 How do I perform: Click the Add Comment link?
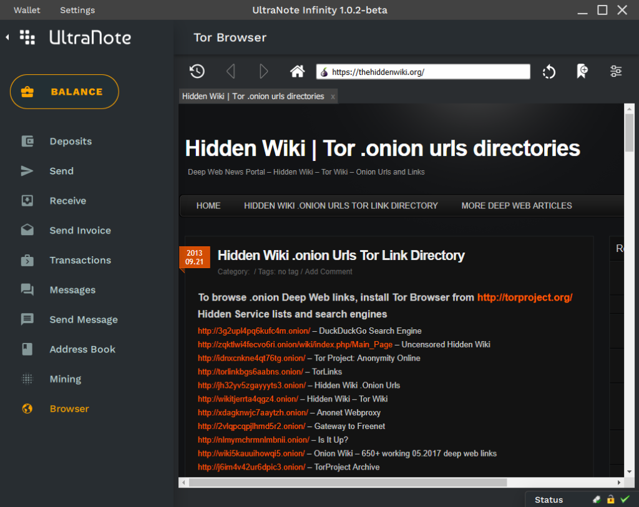pyautogui.click(x=328, y=272)
